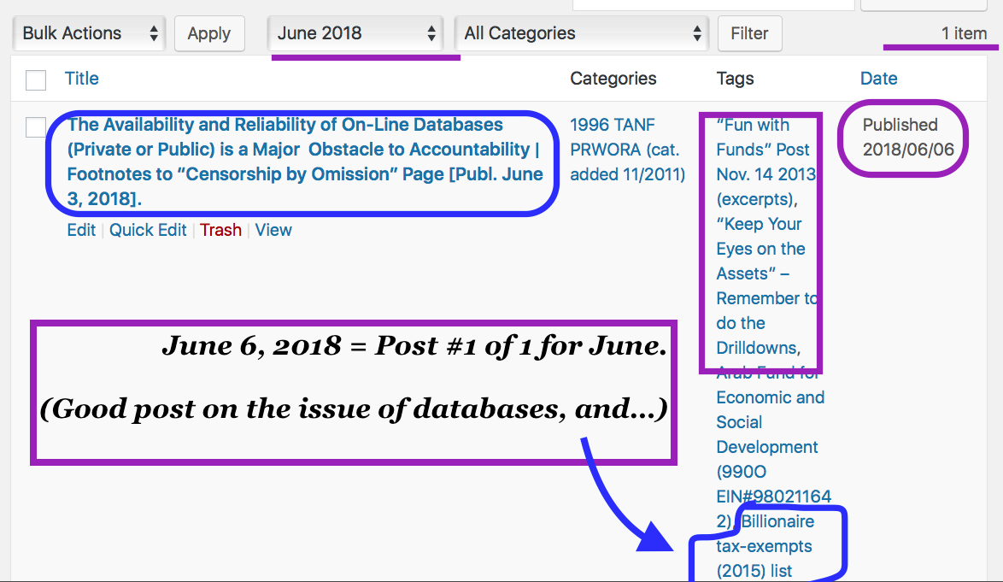Move the post to Trash
This screenshot has width=1003, height=582.
point(220,230)
